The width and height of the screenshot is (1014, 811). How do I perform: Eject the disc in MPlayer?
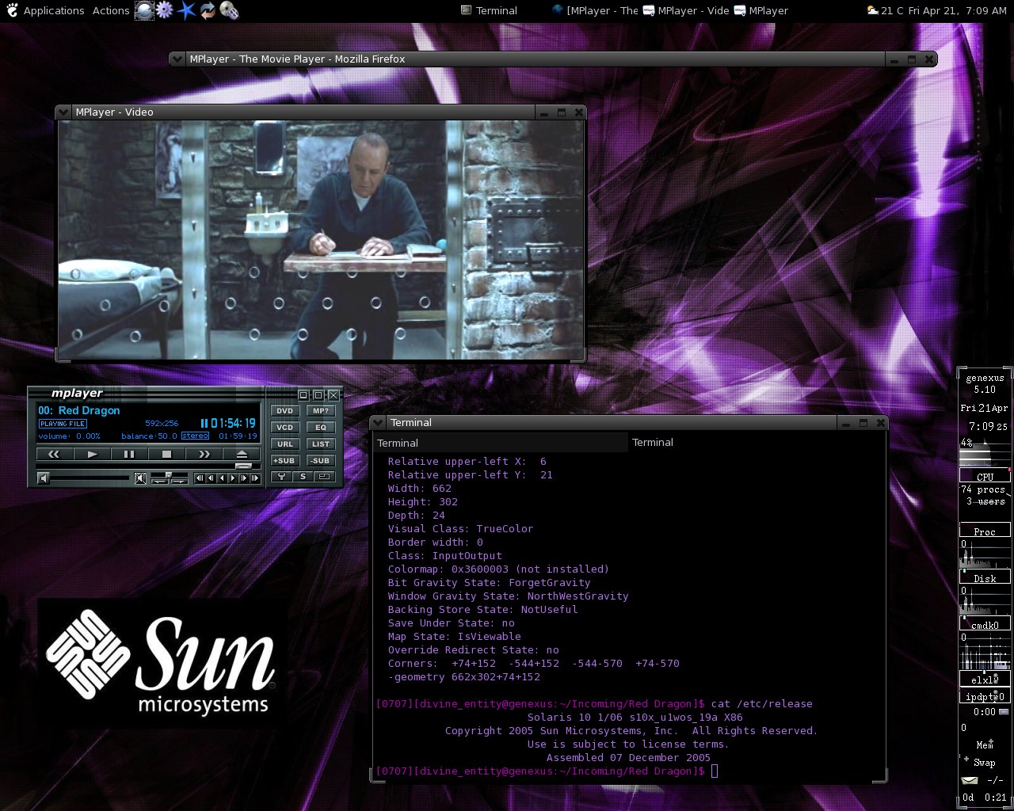point(242,454)
